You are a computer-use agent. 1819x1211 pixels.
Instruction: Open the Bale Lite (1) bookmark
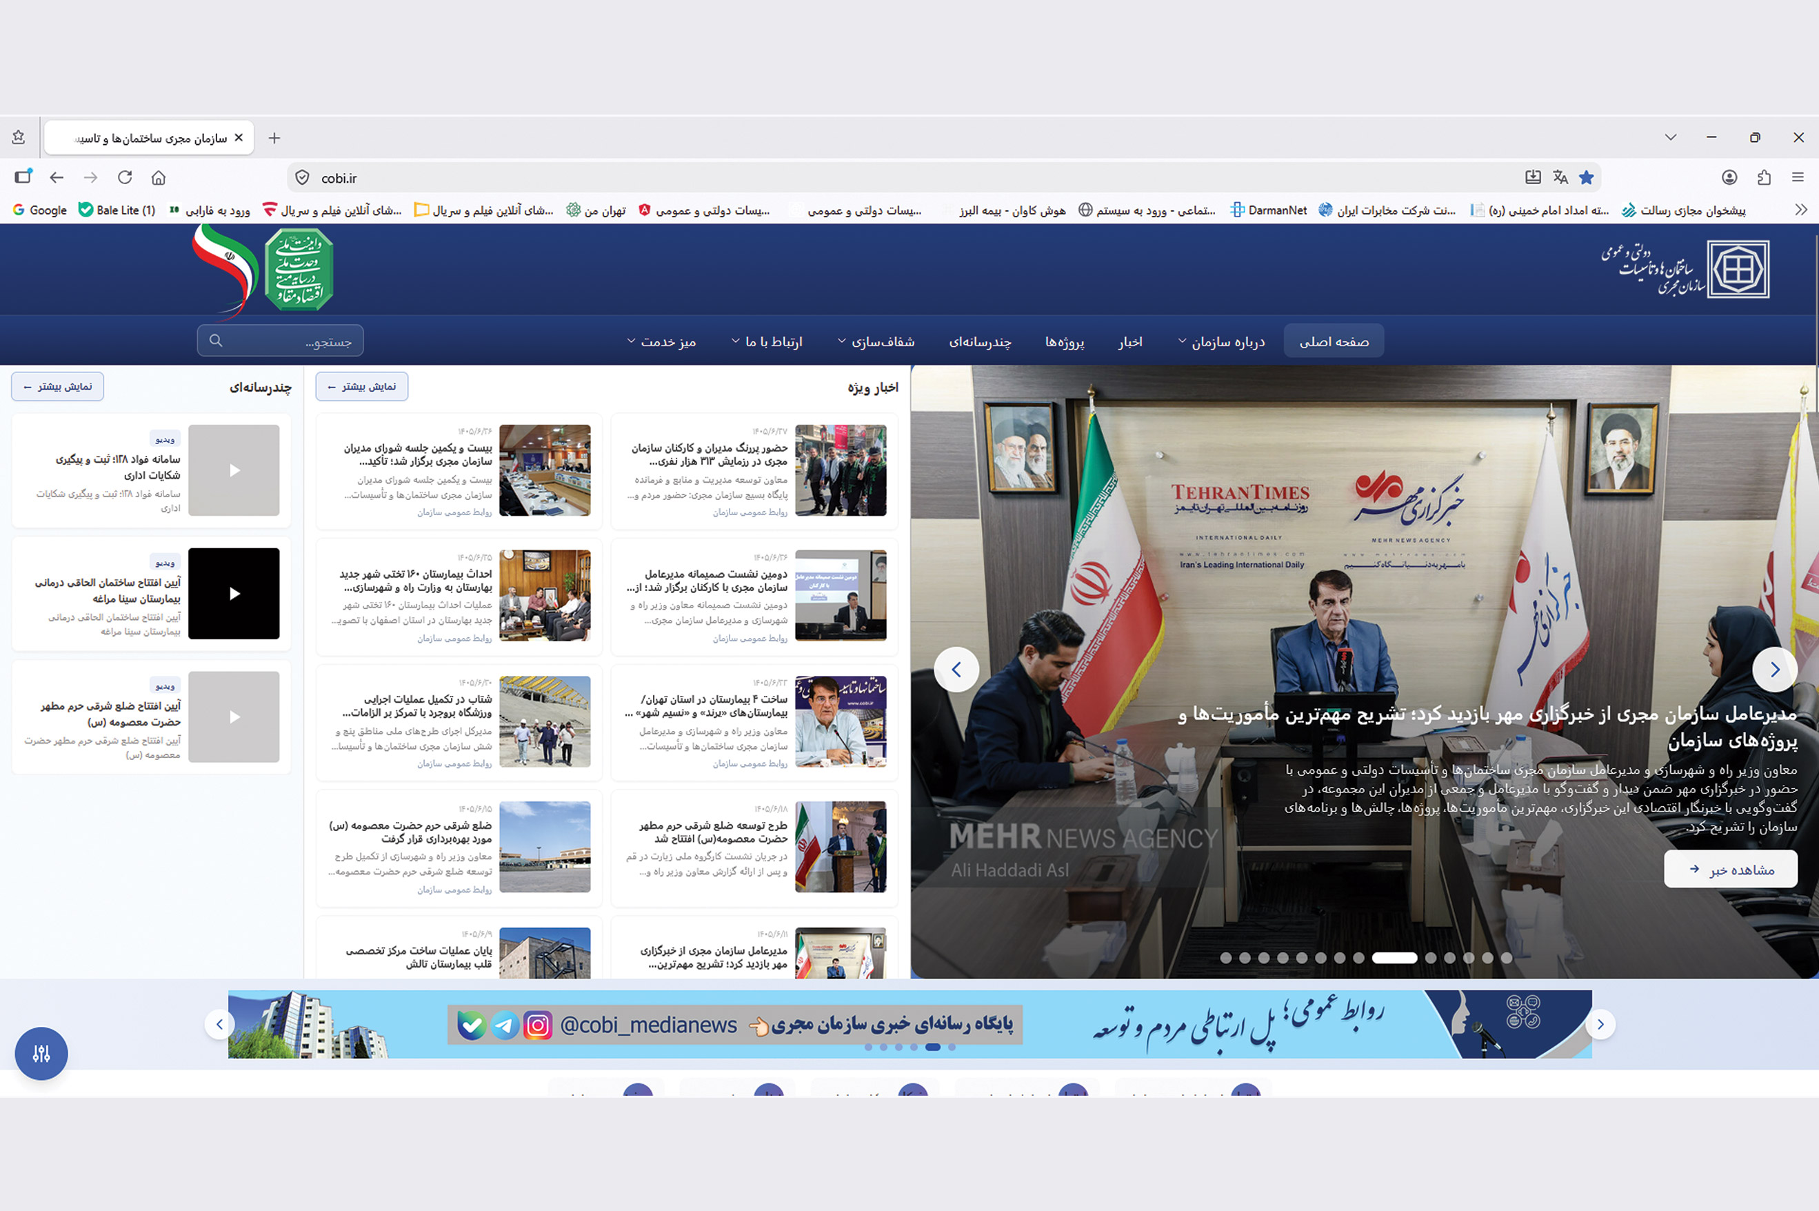click(117, 210)
